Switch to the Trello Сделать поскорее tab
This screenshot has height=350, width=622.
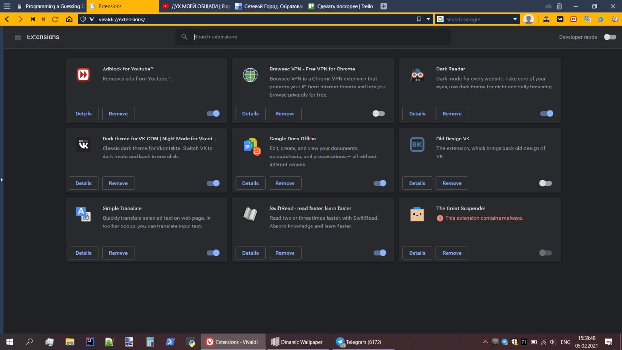[x=341, y=6]
